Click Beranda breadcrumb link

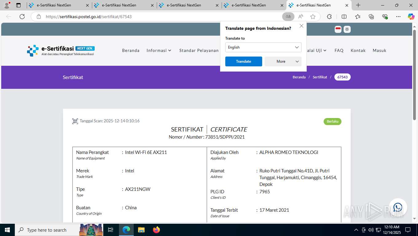point(299,77)
